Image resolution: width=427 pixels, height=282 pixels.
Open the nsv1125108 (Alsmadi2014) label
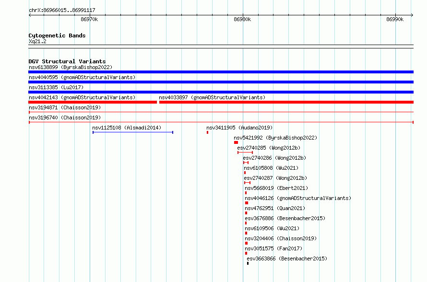click(x=127, y=128)
